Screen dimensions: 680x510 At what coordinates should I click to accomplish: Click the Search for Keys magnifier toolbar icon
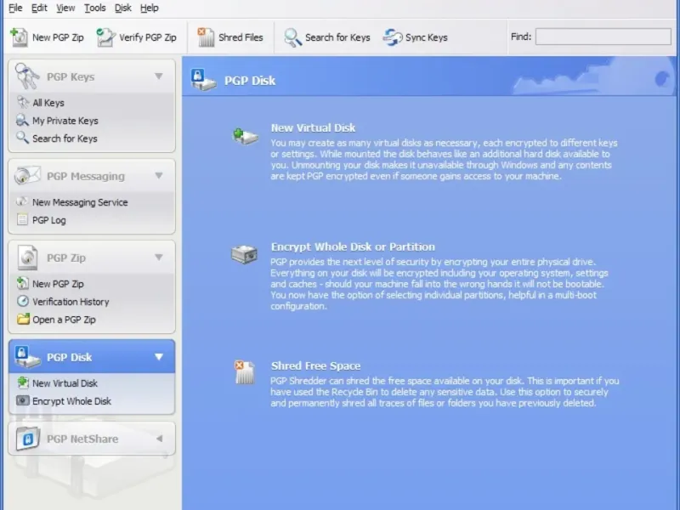pyautogui.click(x=292, y=37)
